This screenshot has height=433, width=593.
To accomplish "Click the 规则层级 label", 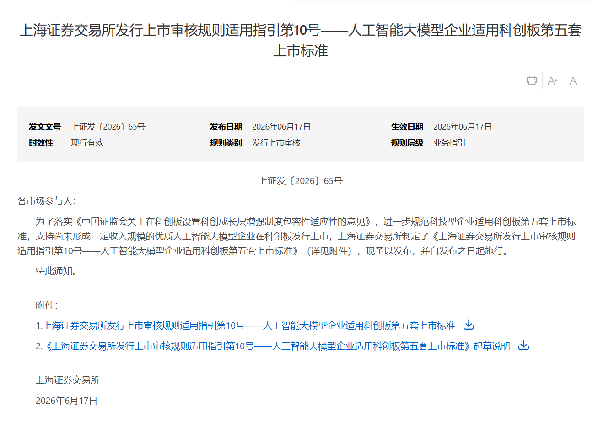I will [407, 143].
